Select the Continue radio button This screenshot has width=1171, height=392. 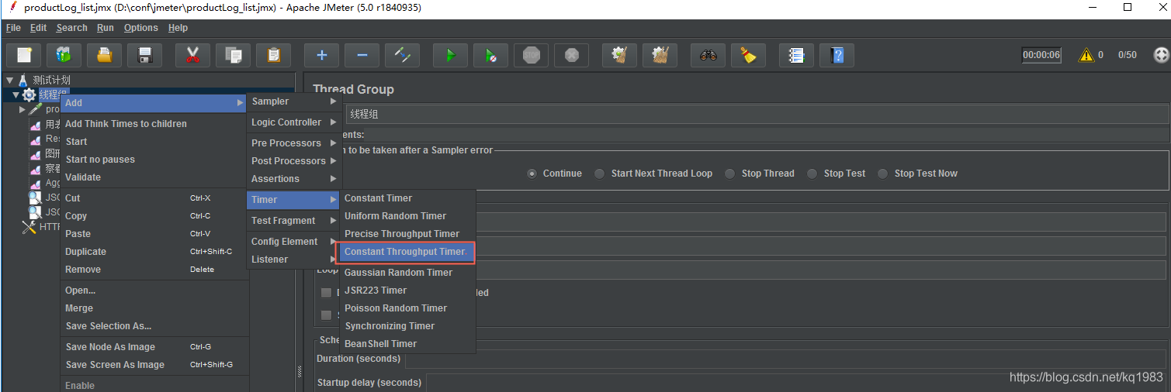(532, 174)
